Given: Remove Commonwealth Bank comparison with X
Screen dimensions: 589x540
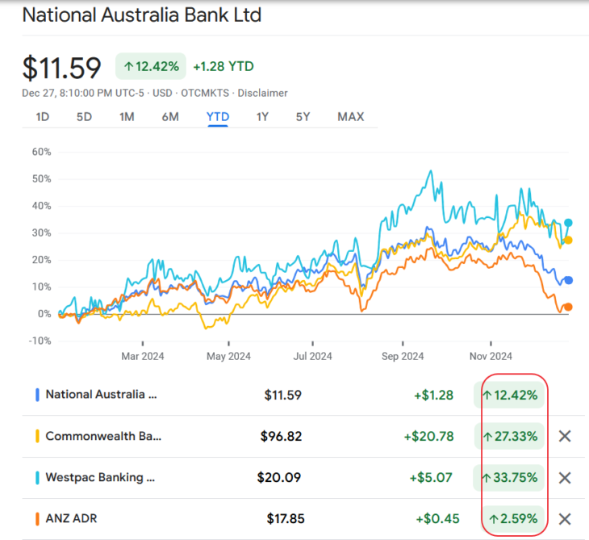Looking at the screenshot, I should click(x=565, y=437).
